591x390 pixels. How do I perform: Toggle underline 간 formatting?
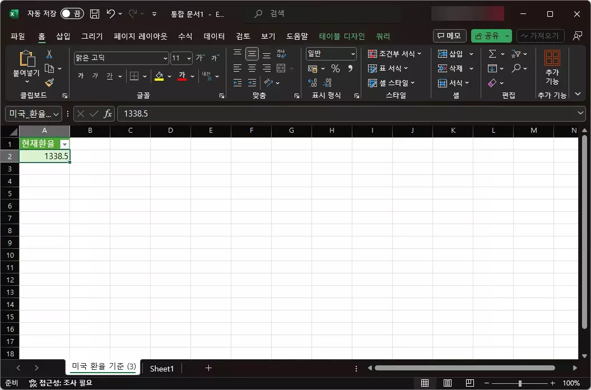point(110,76)
